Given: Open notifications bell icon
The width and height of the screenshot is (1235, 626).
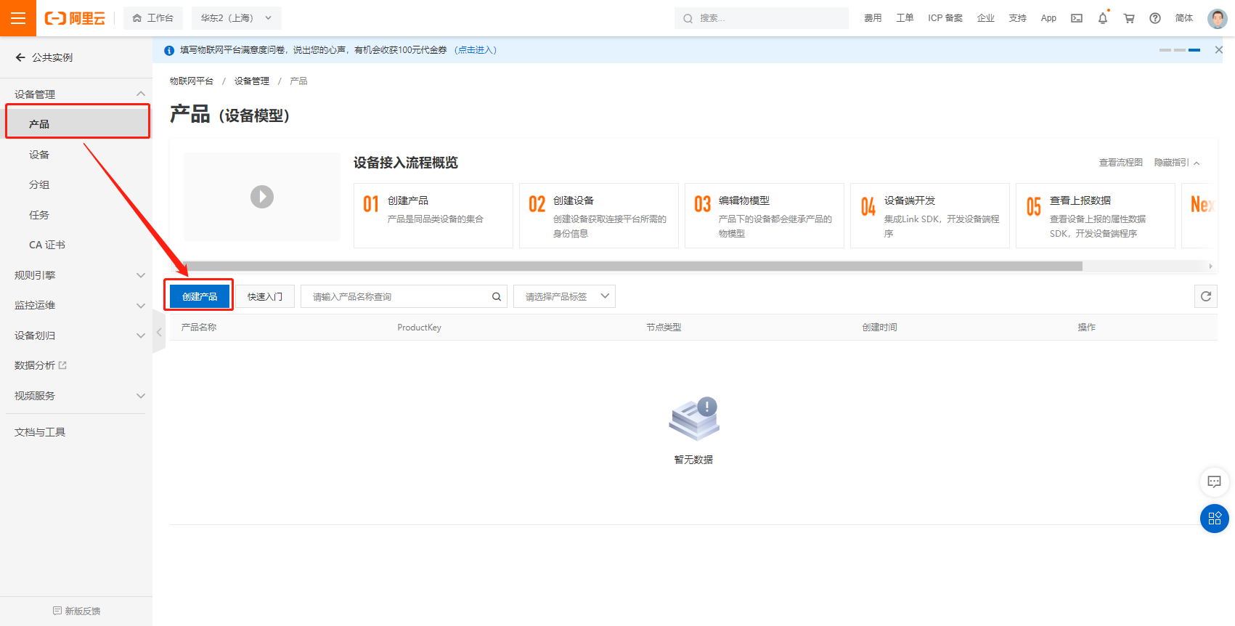Looking at the screenshot, I should (x=1103, y=18).
